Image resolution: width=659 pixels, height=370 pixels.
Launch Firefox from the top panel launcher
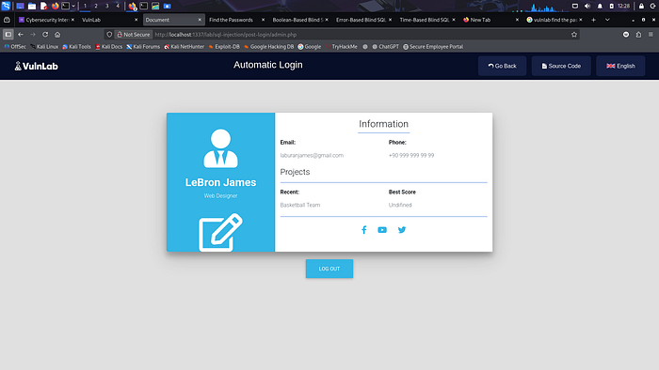[x=55, y=6]
